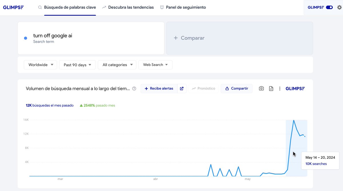Click the 16K peak point on the chart line
Image resolution: width=343 pixels, height=191 pixels.
(x=294, y=120)
